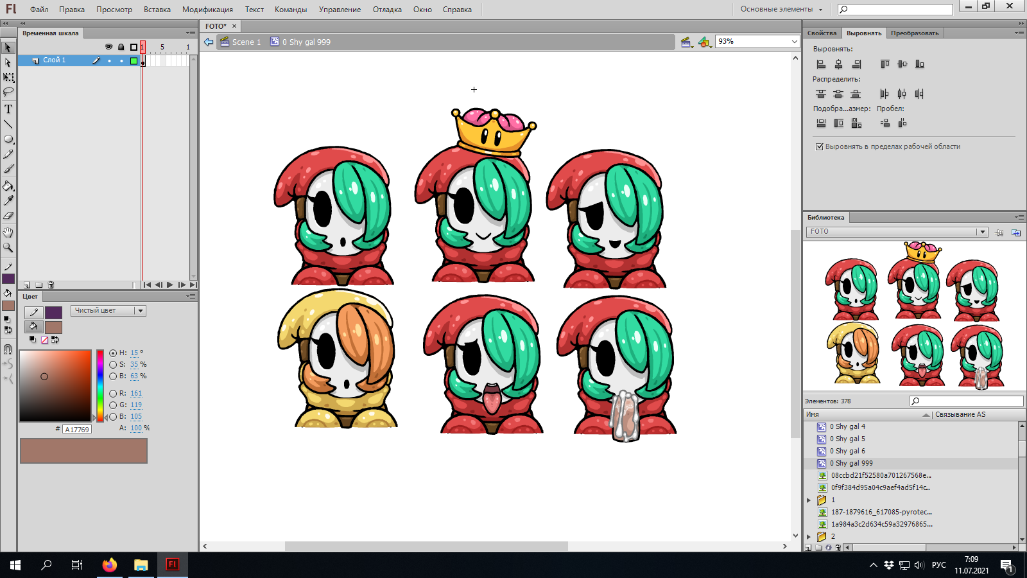The width and height of the screenshot is (1027, 578).
Task: Click align top edge icon
Action: (x=885, y=64)
